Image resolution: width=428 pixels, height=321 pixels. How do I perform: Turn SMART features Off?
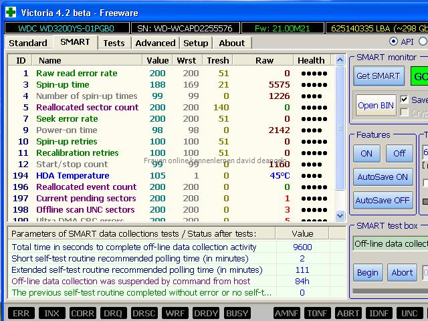pos(399,153)
